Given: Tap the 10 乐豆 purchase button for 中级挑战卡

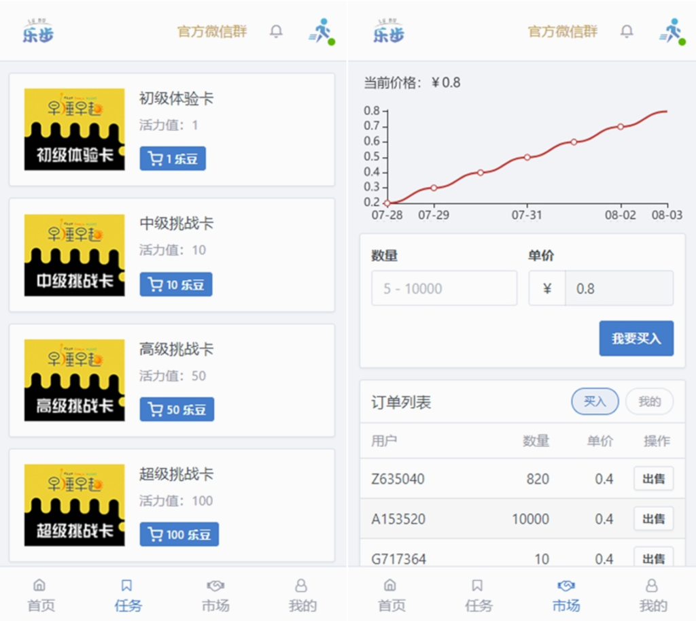Looking at the screenshot, I should tap(175, 285).
